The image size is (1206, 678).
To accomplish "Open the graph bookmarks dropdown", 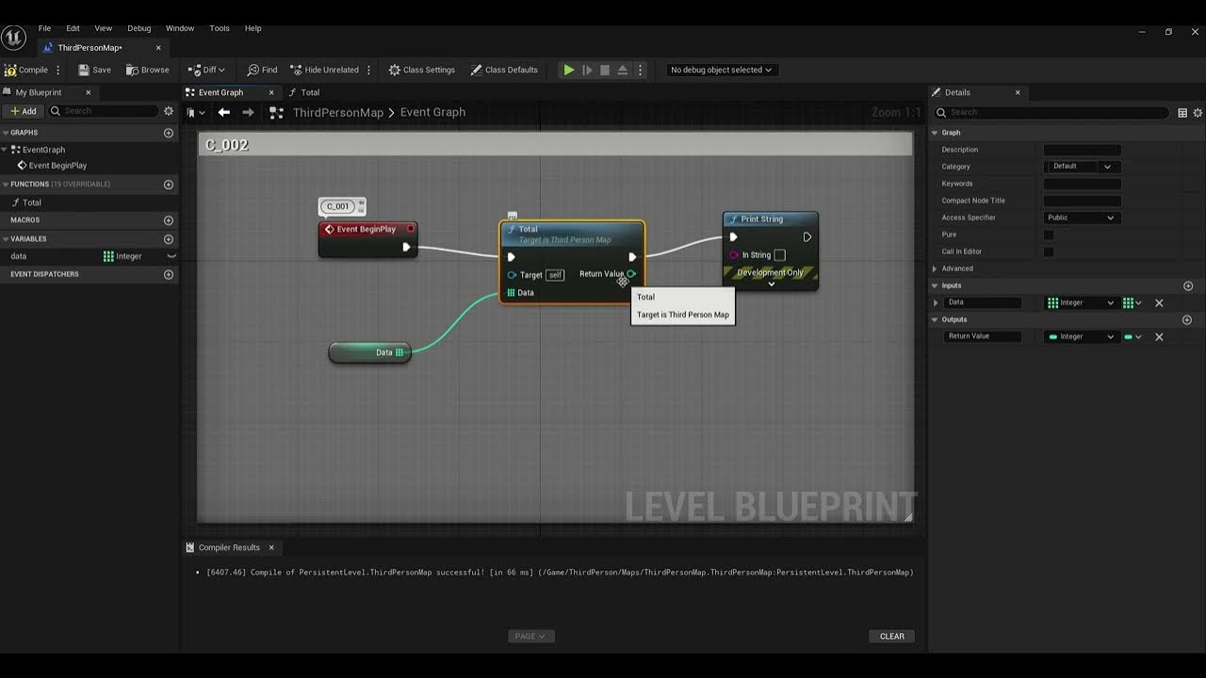I will (x=196, y=112).
